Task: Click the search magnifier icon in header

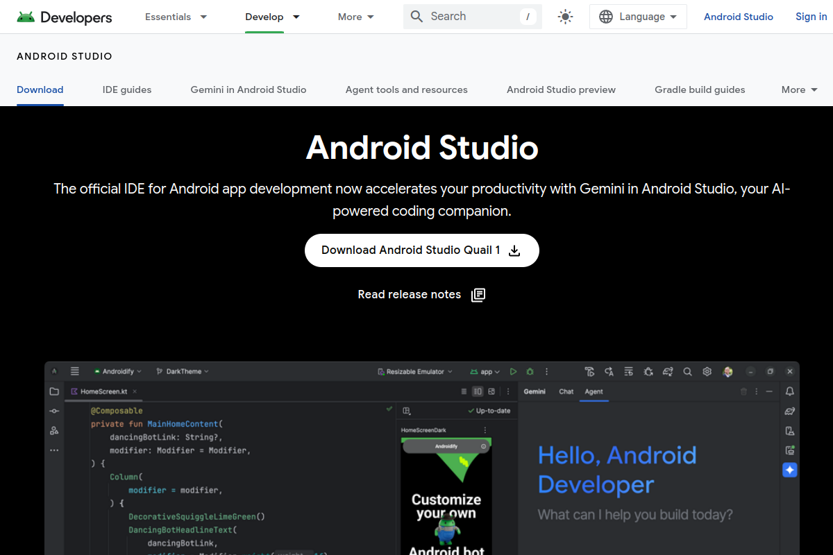Action: [x=416, y=16]
